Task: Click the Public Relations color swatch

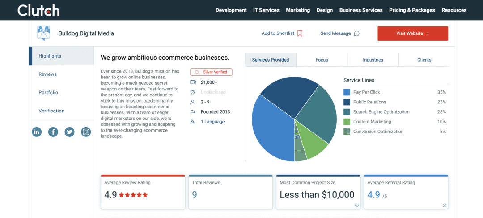Action: 347,102
